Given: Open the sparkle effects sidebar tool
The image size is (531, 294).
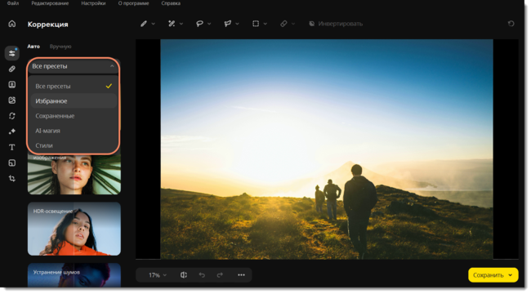Looking at the screenshot, I should [x=12, y=131].
